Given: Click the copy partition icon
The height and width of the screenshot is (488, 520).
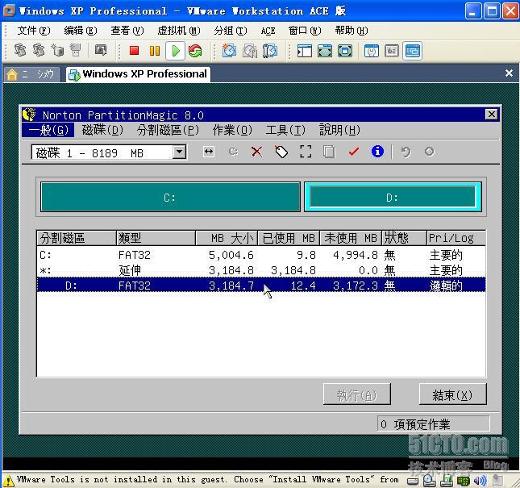Looking at the screenshot, I should coord(329,152).
